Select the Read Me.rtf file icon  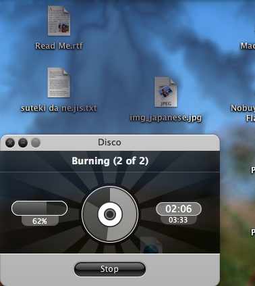(59, 21)
